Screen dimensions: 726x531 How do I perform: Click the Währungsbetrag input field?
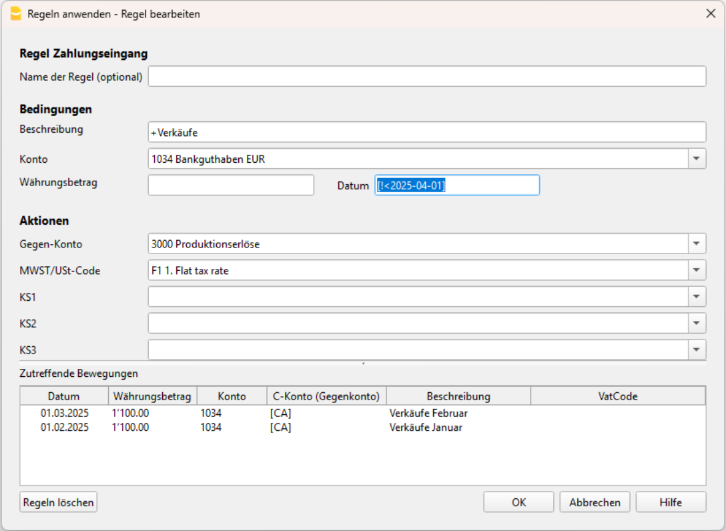(x=231, y=185)
